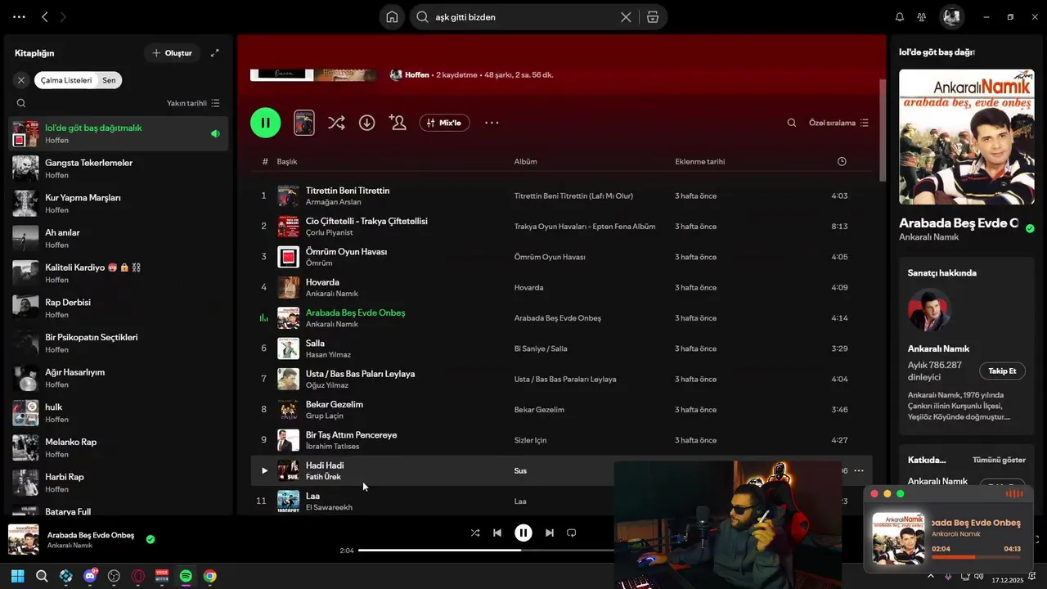This screenshot has height=589, width=1047.
Task: Open Kur Yapma Marşları playlist
Action: (x=119, y=204)
